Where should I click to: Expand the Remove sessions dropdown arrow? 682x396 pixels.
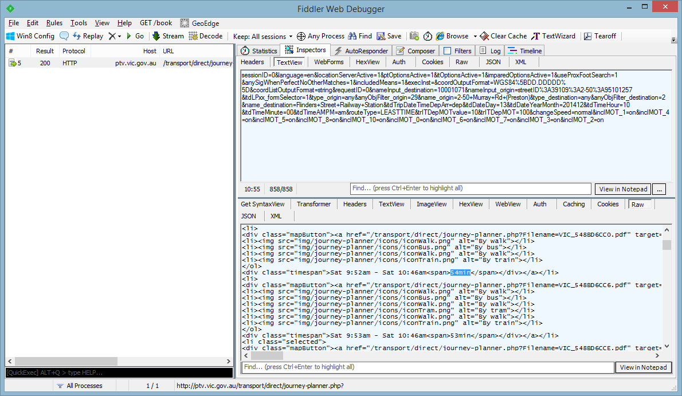click(x=120, y=37)
